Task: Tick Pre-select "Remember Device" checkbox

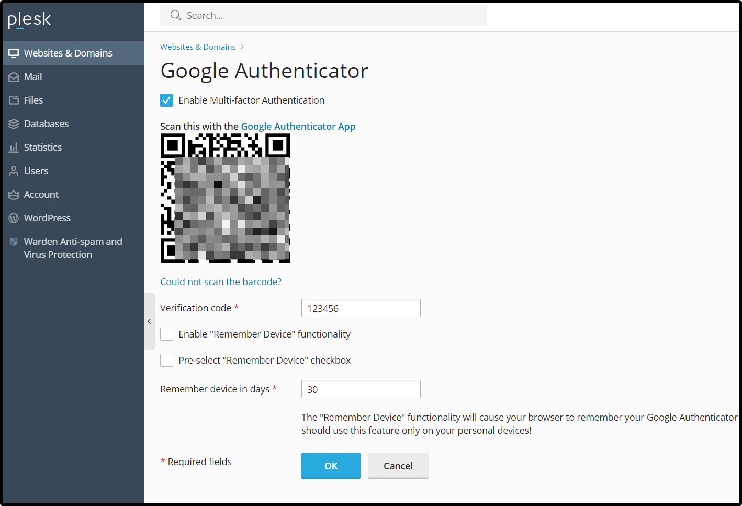Action: (x=166, y=360)
